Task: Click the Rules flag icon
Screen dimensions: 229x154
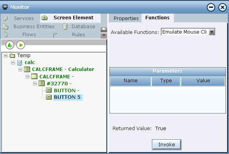Action: (x=55, y=35)
